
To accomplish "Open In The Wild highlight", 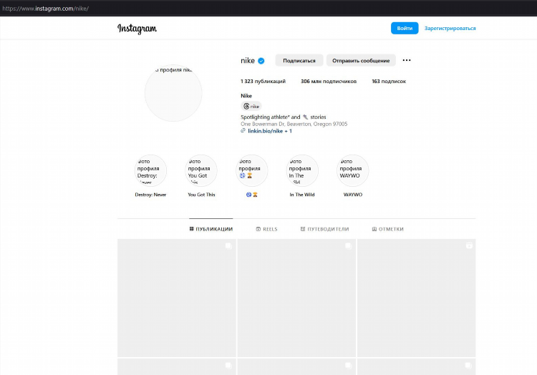I will point(302,170).
